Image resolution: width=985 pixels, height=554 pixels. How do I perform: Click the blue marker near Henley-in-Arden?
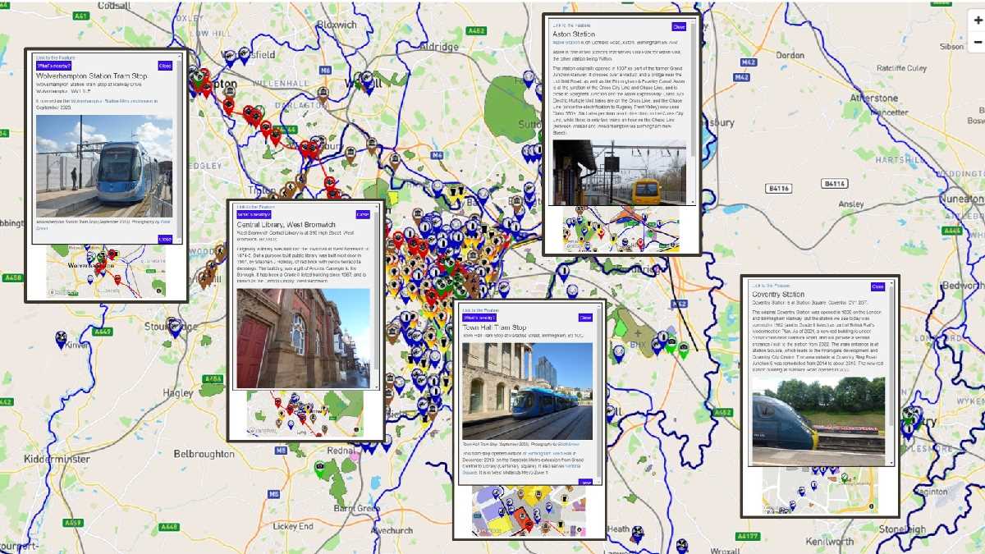tap(637, 533)
